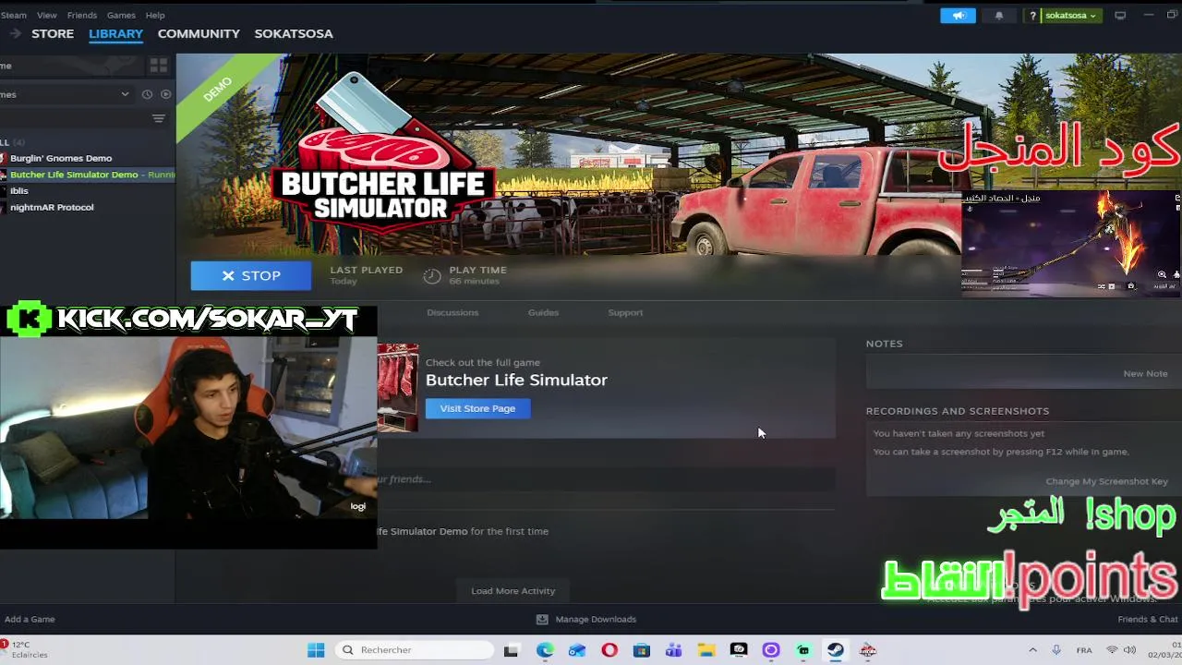Open Friends & Chat panel
The image size is (1182, 665).
tap(1148, 619)
